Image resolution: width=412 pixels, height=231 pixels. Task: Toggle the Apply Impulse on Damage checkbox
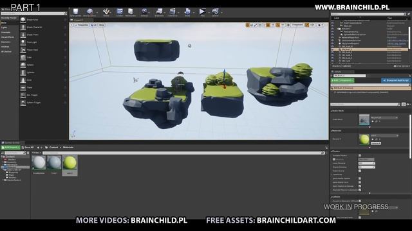click(360, 186)
